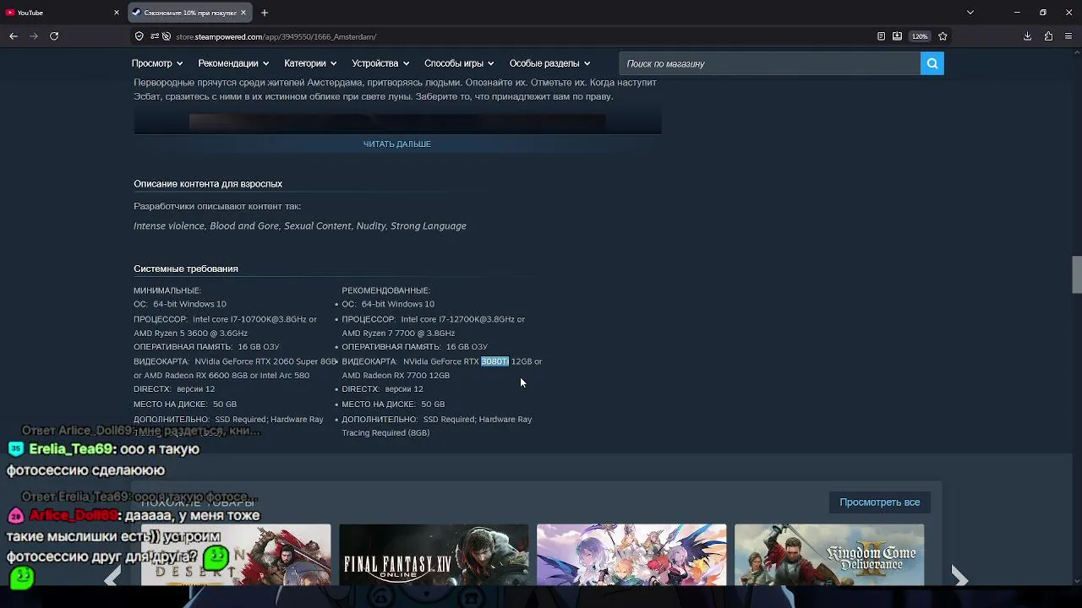The height and width of the screenshot is (608, 1082).
Task: Click the highlighted 3080Ti text
Action: (x=495, y=361)
